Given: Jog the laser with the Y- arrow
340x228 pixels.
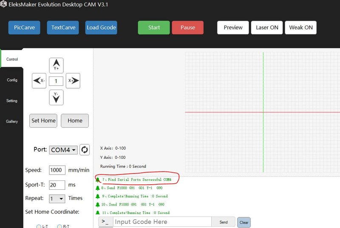Looking at the screenshot, I should 57,97.
